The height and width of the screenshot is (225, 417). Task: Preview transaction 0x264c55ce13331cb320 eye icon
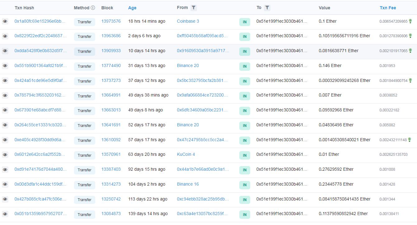coord(5,125)
